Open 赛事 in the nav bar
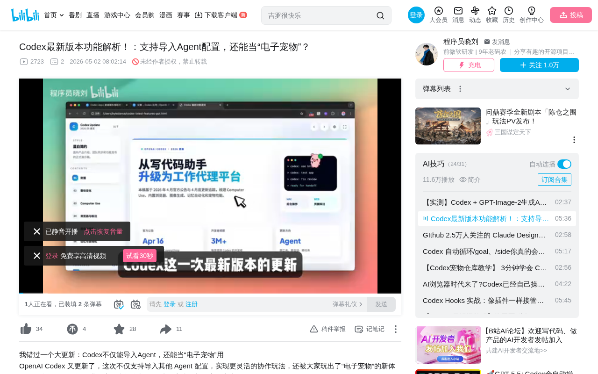Image resolution: width=598 pixels, height=374 pixels. [184, 15]
